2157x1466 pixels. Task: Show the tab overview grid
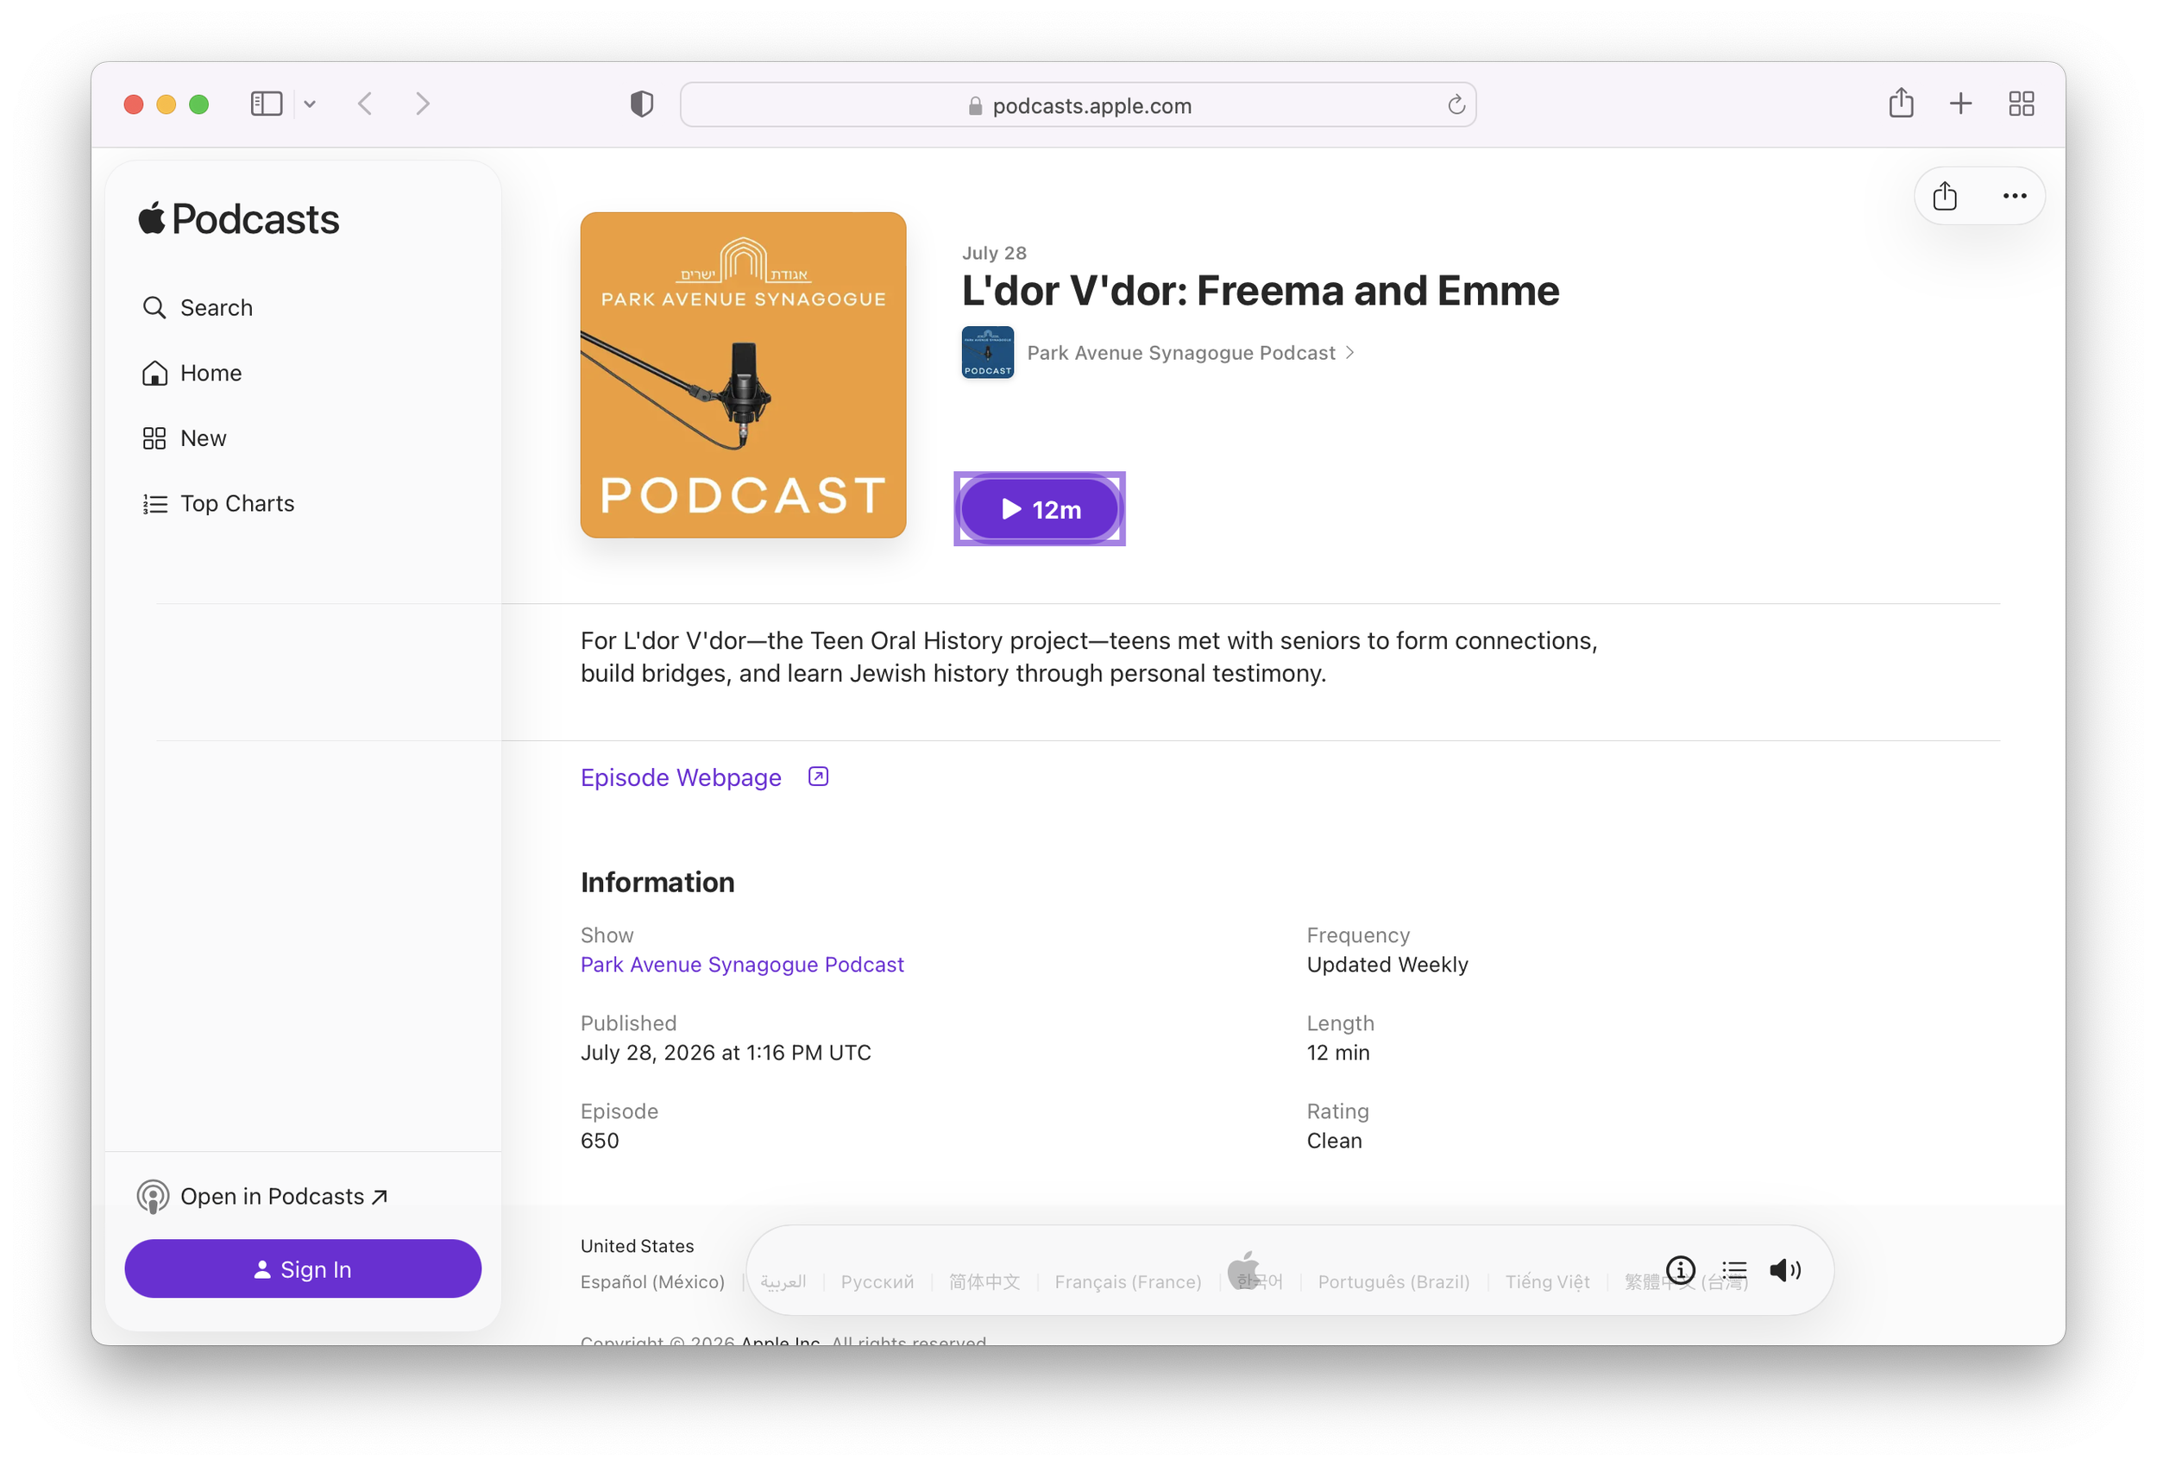coord(2021,103)
